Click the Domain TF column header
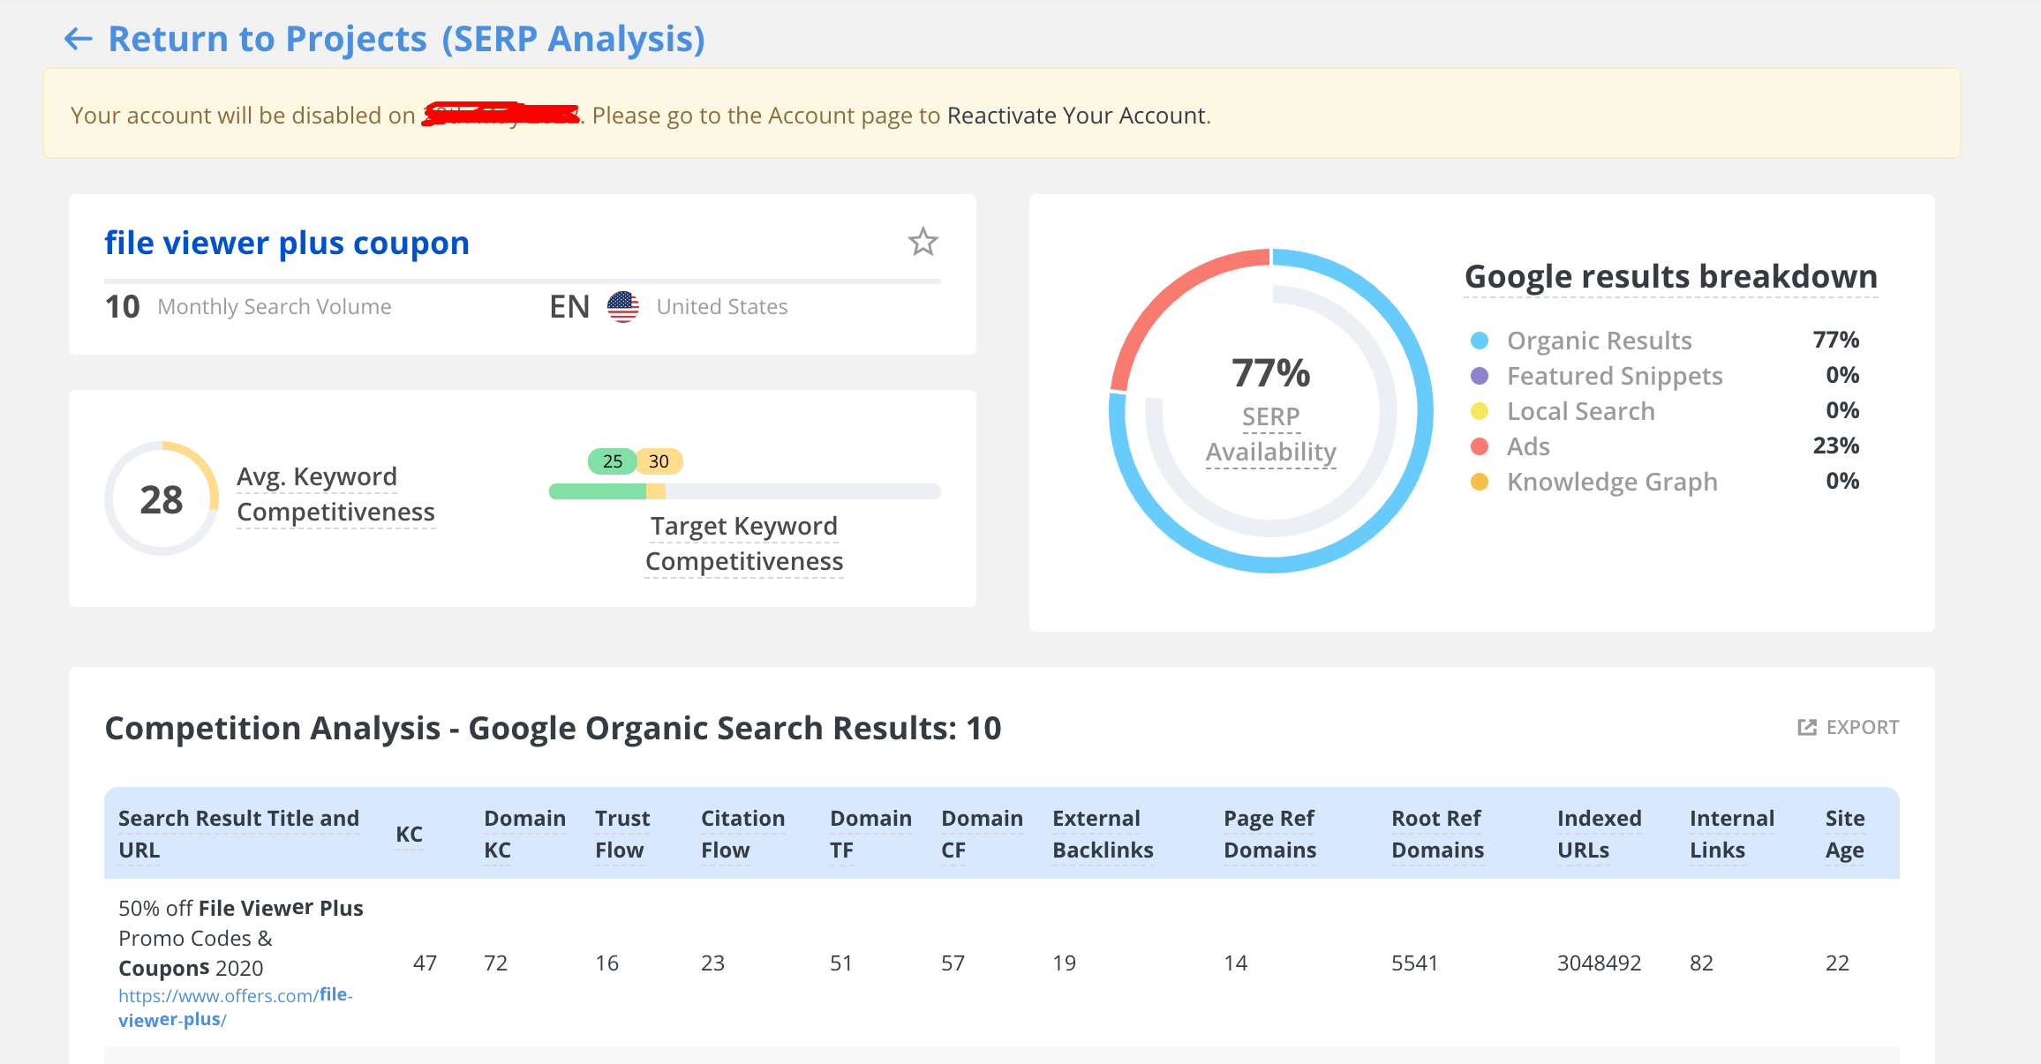 pyautogui.click(x=870, y=834)
